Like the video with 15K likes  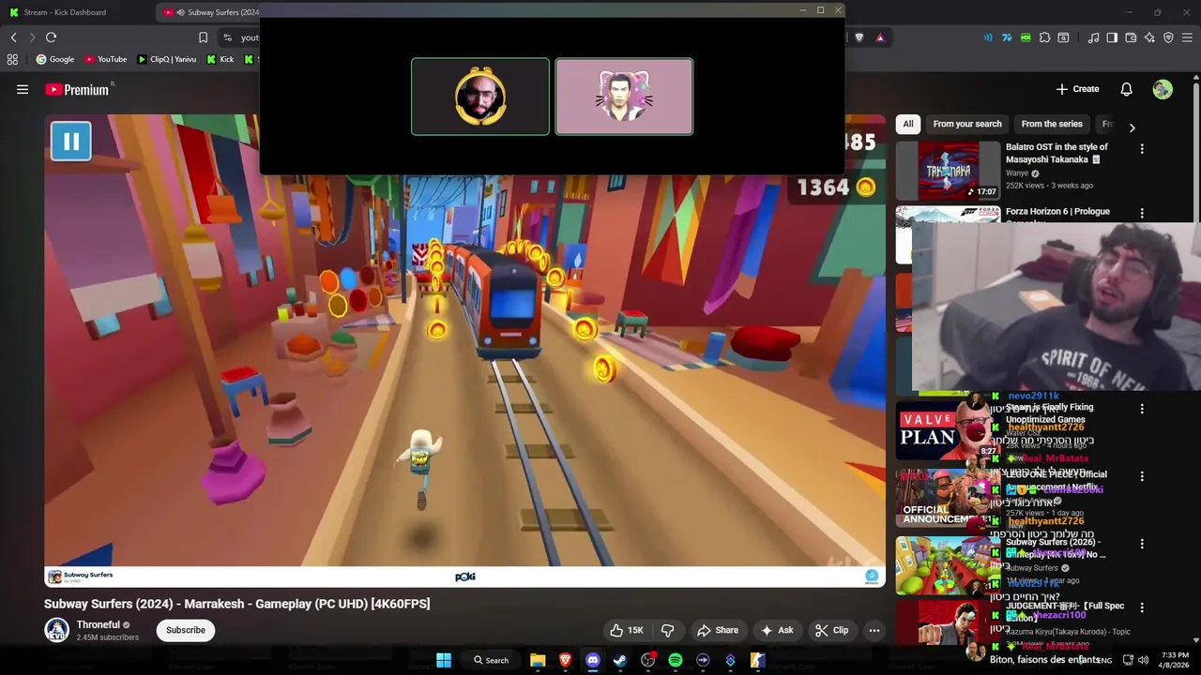tap(627, 630)
